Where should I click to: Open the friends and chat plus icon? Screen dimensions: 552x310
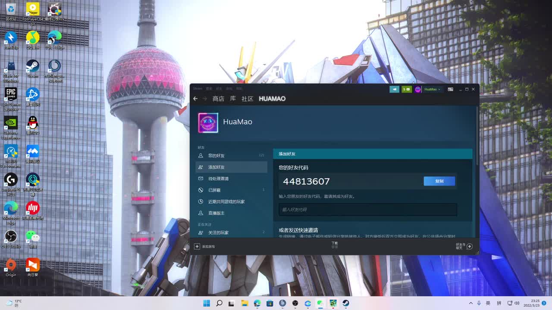click(470, 246)
